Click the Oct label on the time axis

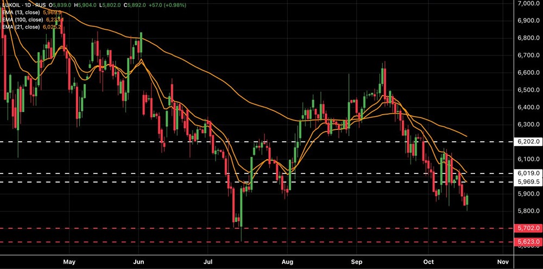tap(428, 262)
